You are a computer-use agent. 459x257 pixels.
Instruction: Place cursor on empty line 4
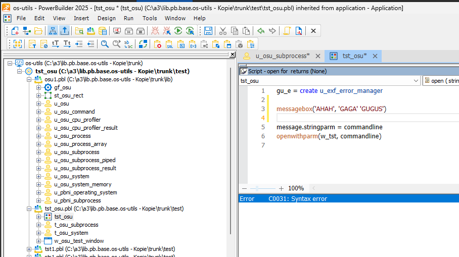click(368, 118)
